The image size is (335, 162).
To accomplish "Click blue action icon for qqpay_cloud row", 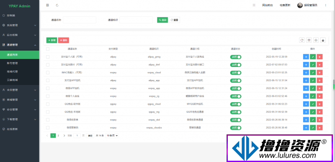I will [x=306, y=104].
